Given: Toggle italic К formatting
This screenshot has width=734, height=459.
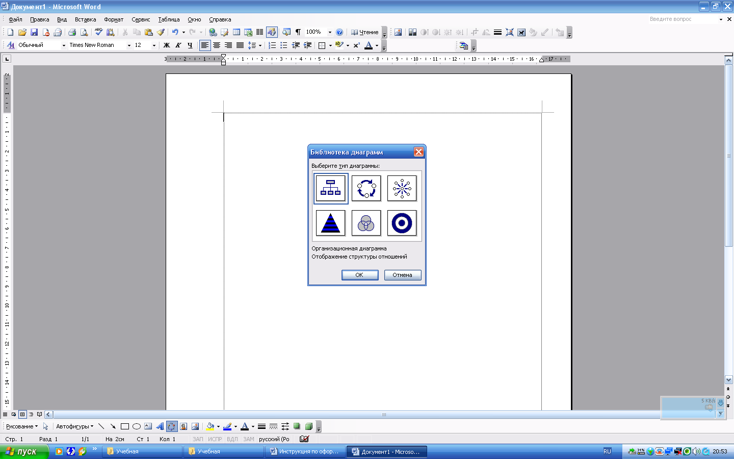Looking at the screenshot, I should pyautogui.click(x=178, y=45).
